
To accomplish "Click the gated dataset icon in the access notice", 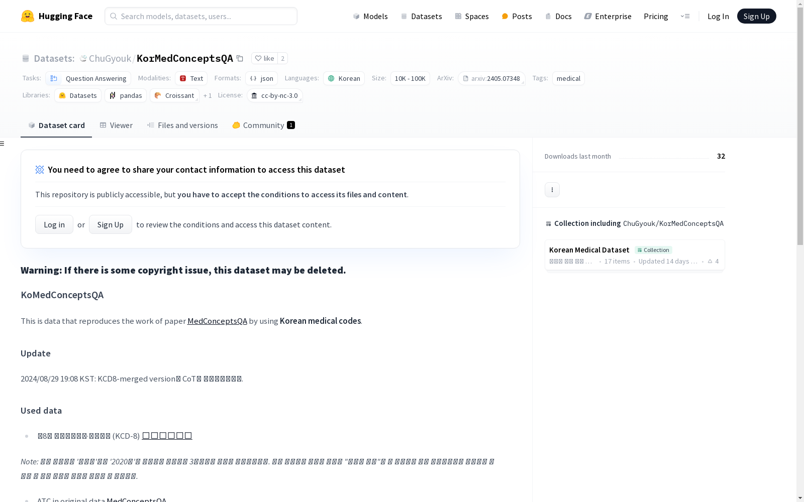I will coord(40,170).
